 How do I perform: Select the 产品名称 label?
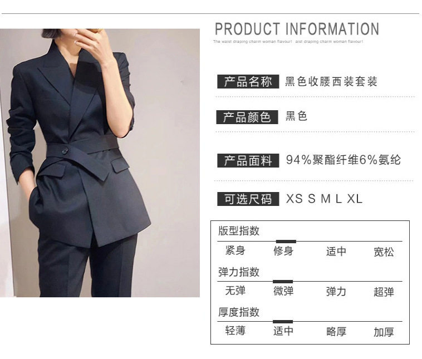248,82
